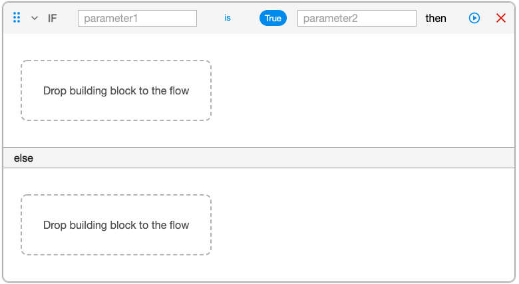Screen dimensions: 519x284
Task: Focus the parameter2 input field
Action: (357, 18)
